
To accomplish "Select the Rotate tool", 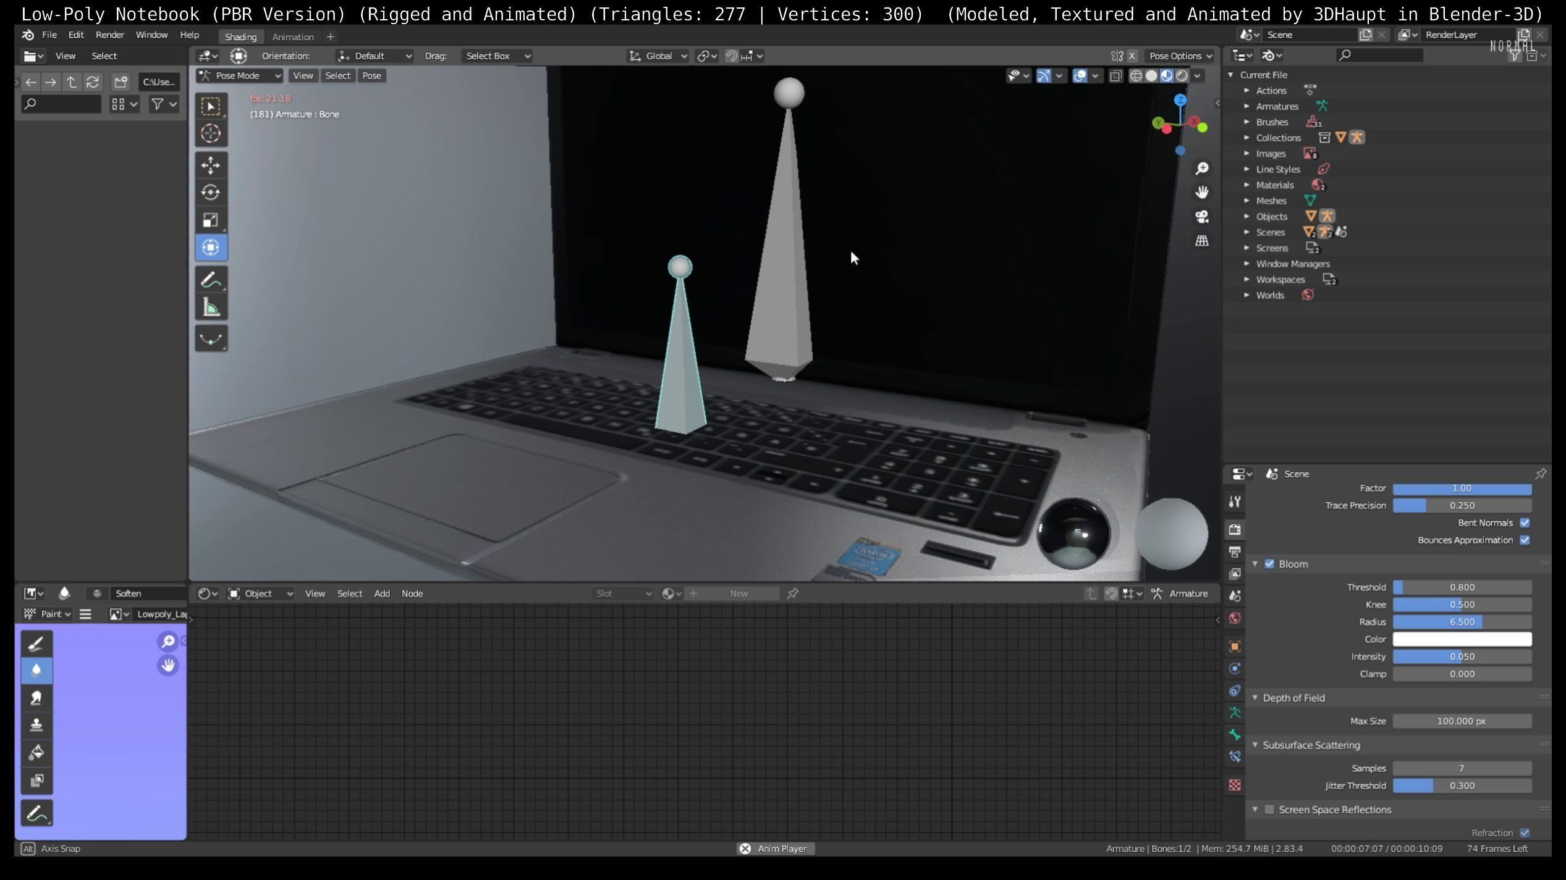I will pos(211,193).
